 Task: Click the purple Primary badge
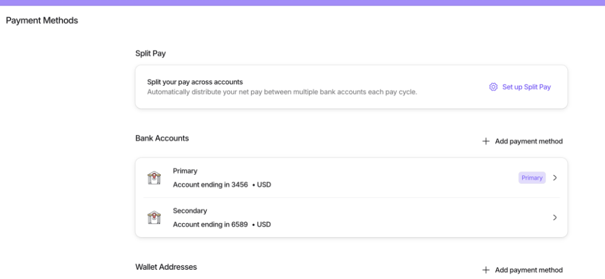(x=532, y=178)
